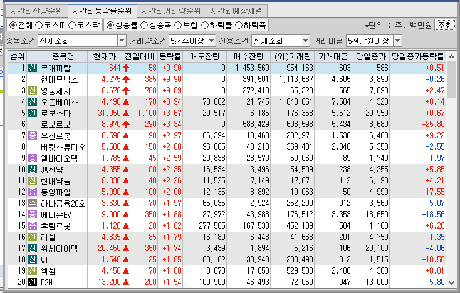Screen dimensions: 460x293
Task: Switch to the 시간외거래량순위 tab
Action: 171,11
